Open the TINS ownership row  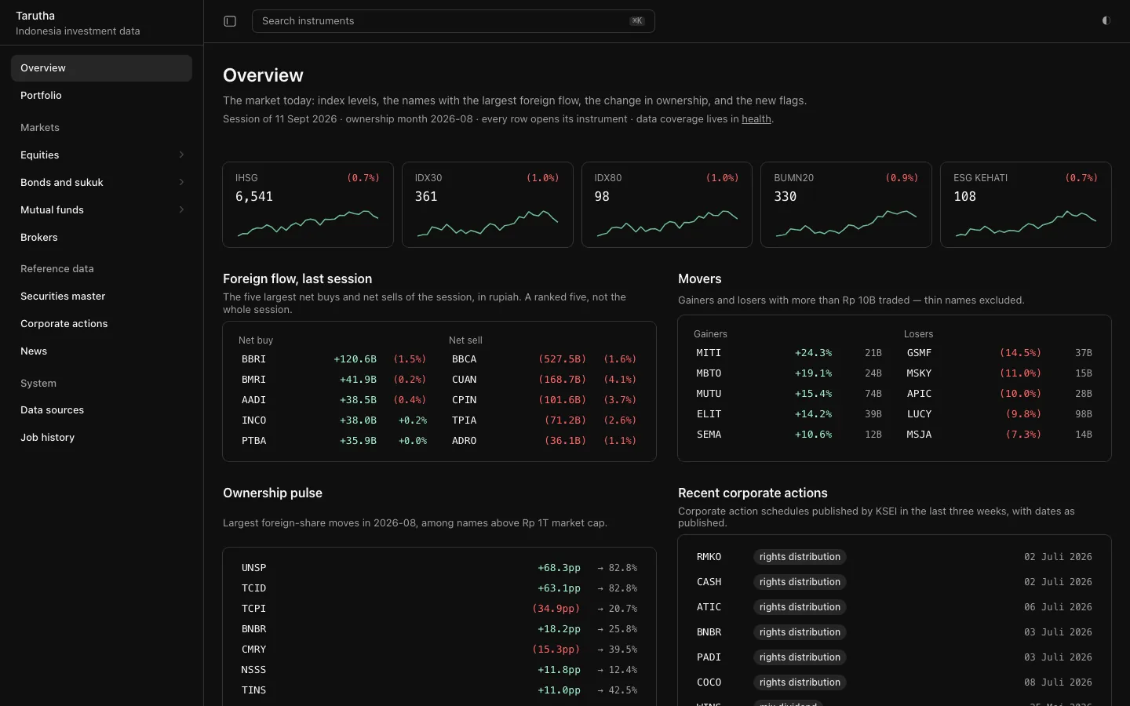tap(439, 690)
